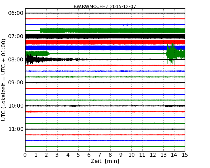Click the thick black noise band at 07:00

[x=105, y=36]
